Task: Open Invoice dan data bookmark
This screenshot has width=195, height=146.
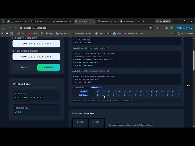Action: [82, 33]
